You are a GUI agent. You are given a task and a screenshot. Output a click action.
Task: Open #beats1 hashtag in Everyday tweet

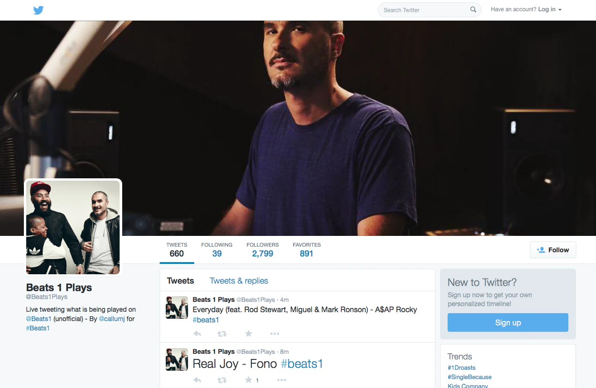click(x=206, y=320)
